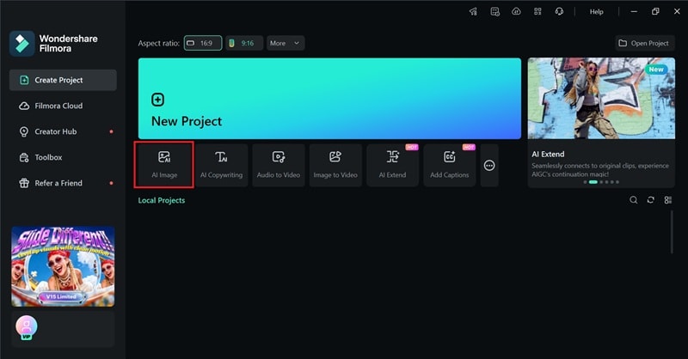Restore down the Filmora window
The image size is (688, 359).
pyautogui.click(x=655, y=12)
